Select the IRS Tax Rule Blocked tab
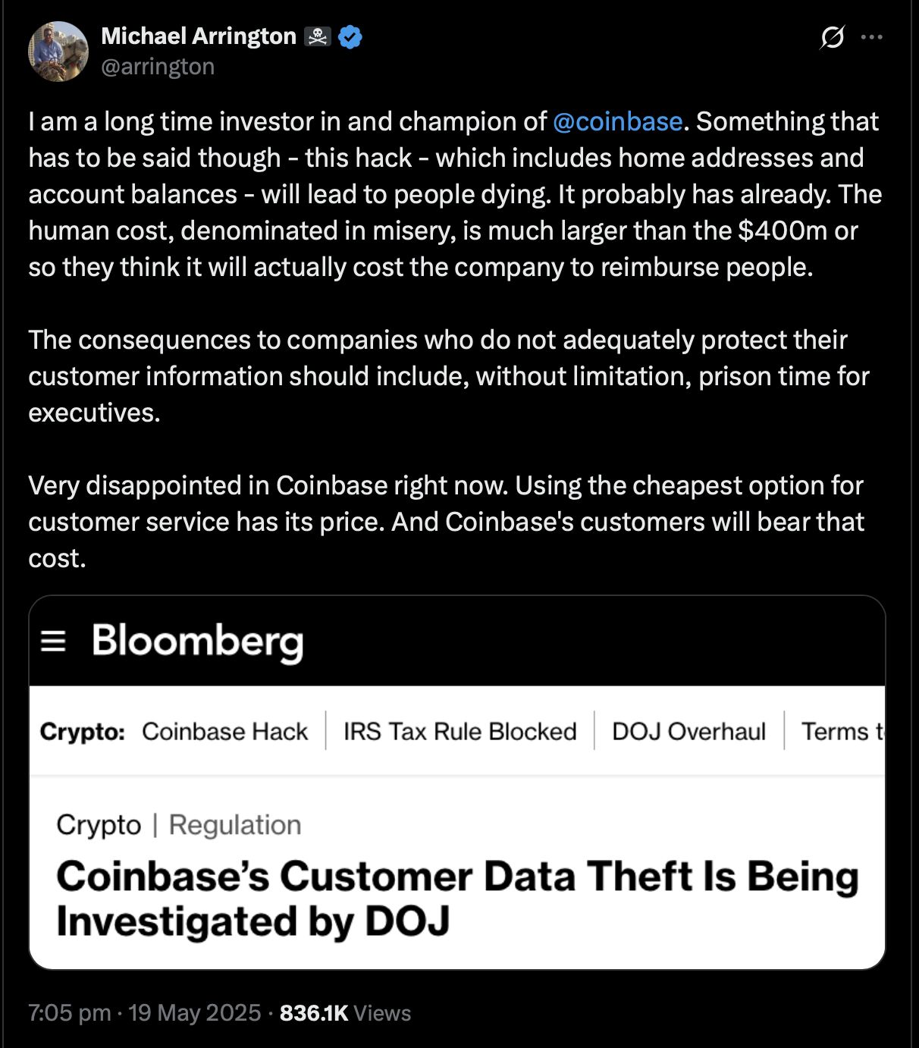This screenshot has width=919, height=1048. click(459, 731)
